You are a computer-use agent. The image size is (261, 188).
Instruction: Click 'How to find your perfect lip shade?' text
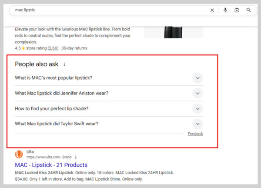pyautogui.click(x=52, y=108)
